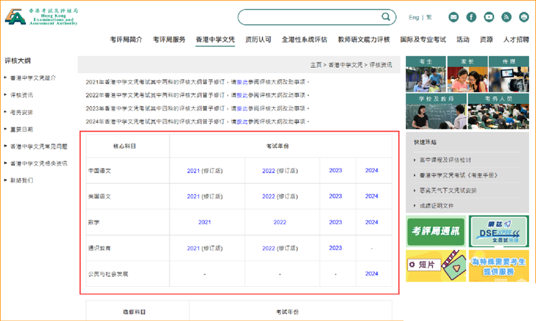Click the printer icon in the header
This screenshot has height=321, width=536.
[523, 17]
